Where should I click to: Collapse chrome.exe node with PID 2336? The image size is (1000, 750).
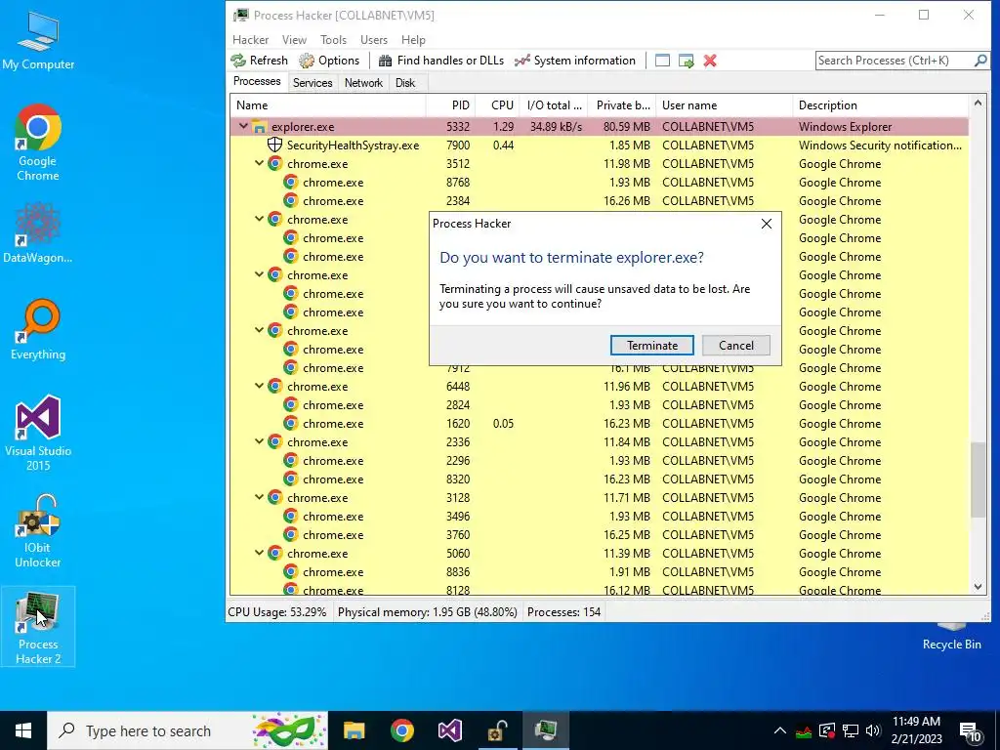259,441
